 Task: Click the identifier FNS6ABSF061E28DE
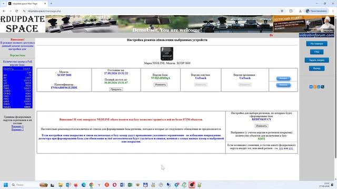64,88
